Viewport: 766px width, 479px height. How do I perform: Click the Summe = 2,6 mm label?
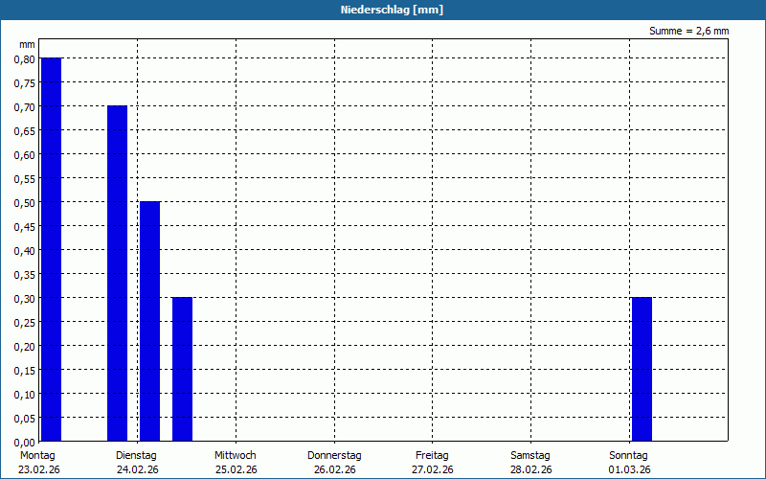click(688, 31)
